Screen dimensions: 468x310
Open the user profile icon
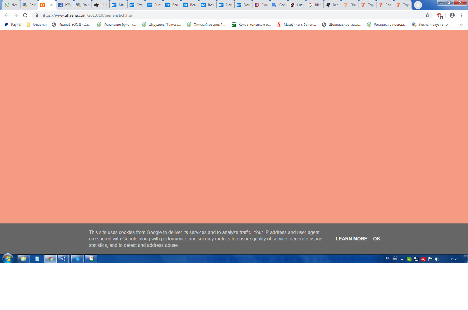click(452, 15)
